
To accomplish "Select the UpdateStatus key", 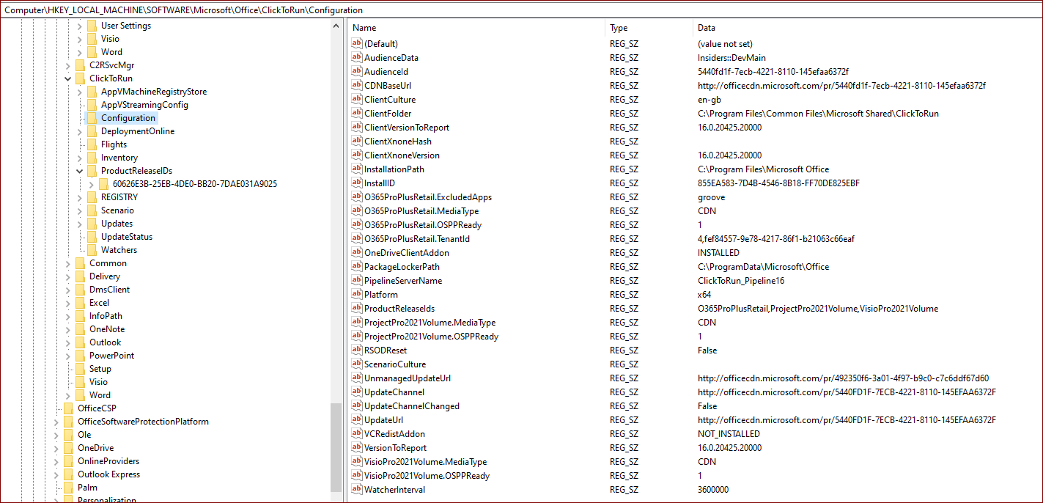I will [127, 237].
